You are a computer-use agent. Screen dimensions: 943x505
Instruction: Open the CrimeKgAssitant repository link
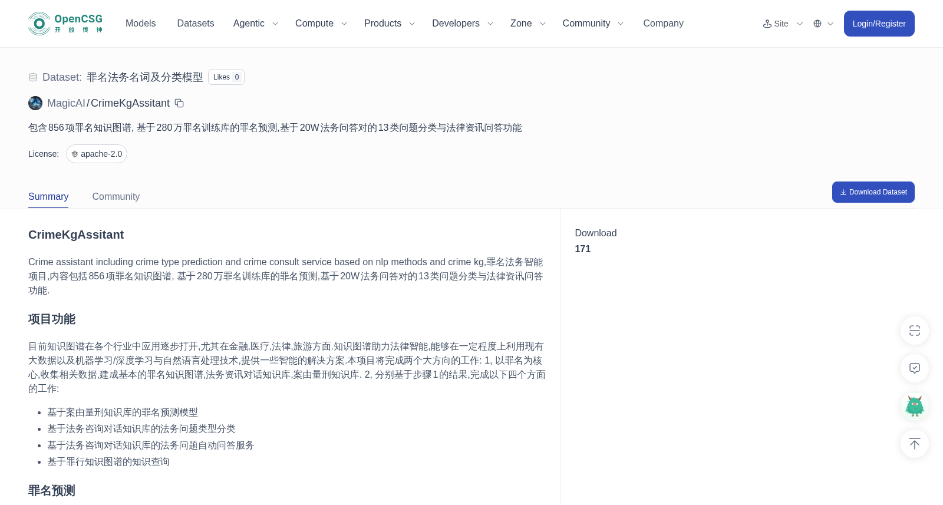(130, 103)
